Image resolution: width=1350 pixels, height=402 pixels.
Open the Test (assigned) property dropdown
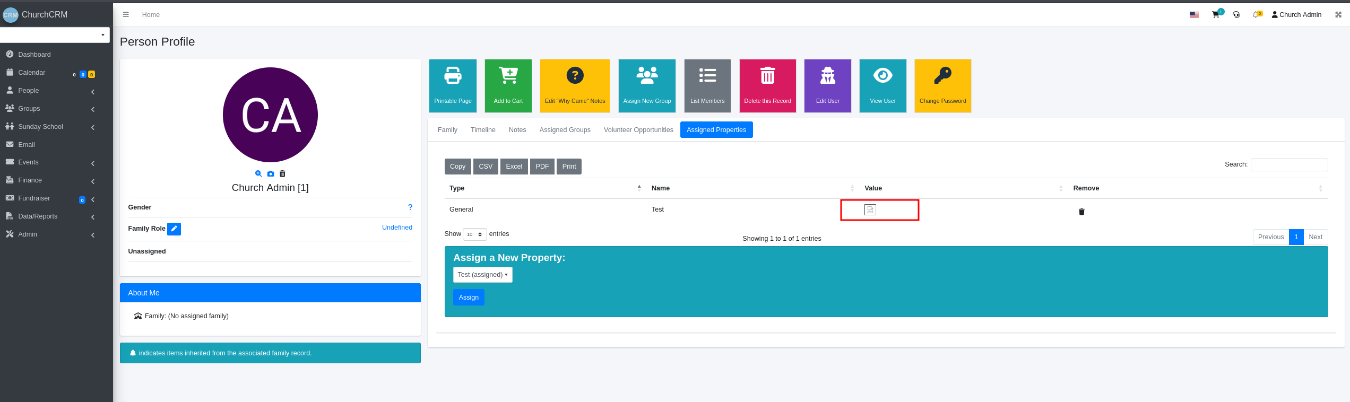click(482, 275)
